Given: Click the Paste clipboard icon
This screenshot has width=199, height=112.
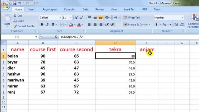Looking at the screenshot, I should click(7, 18).
